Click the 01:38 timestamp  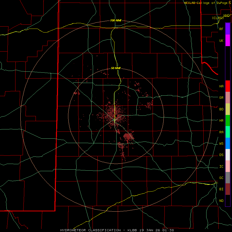point(168,230)
